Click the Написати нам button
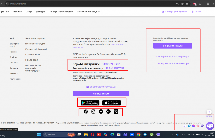Image resolution: width=215 pixels, height=138 pixels. tap(101, 94)
